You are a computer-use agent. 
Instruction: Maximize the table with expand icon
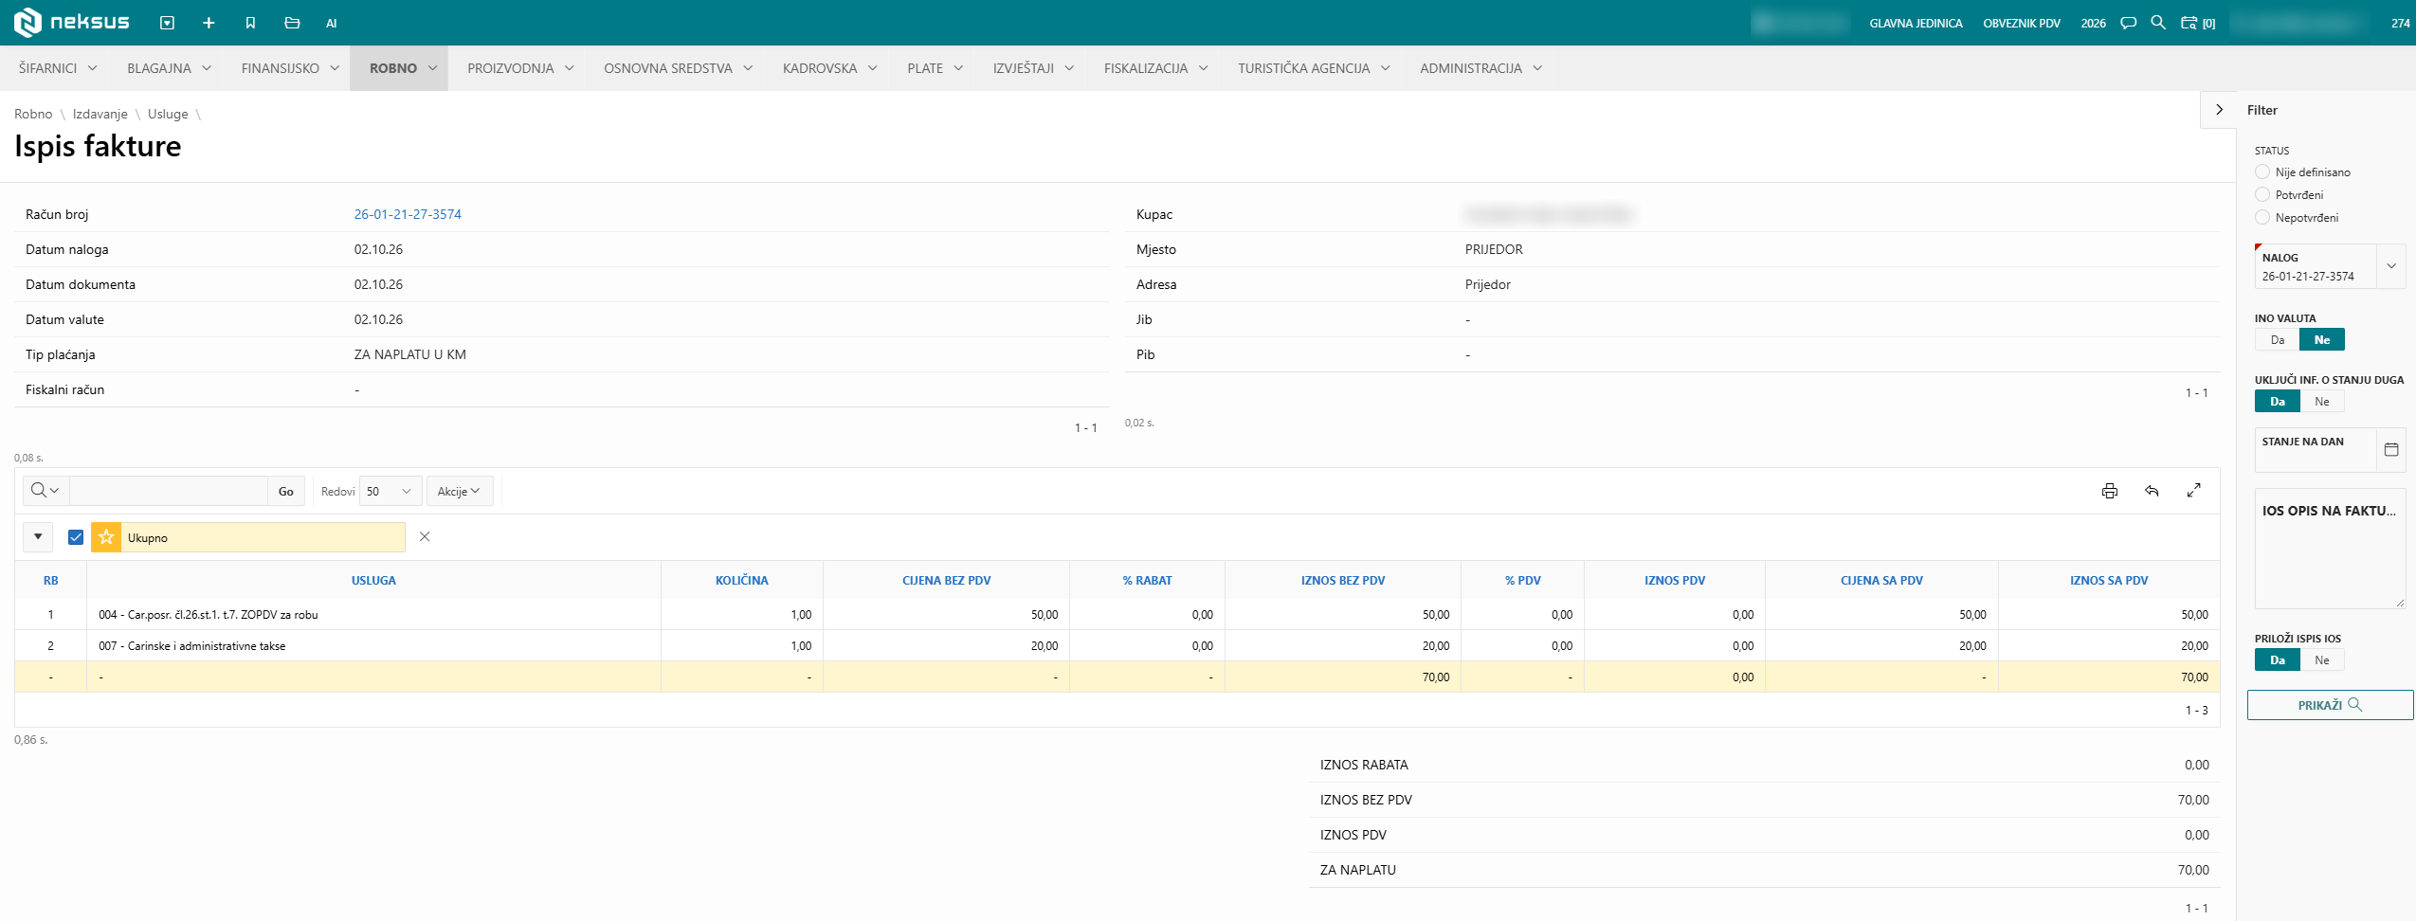click(2193, 491)
